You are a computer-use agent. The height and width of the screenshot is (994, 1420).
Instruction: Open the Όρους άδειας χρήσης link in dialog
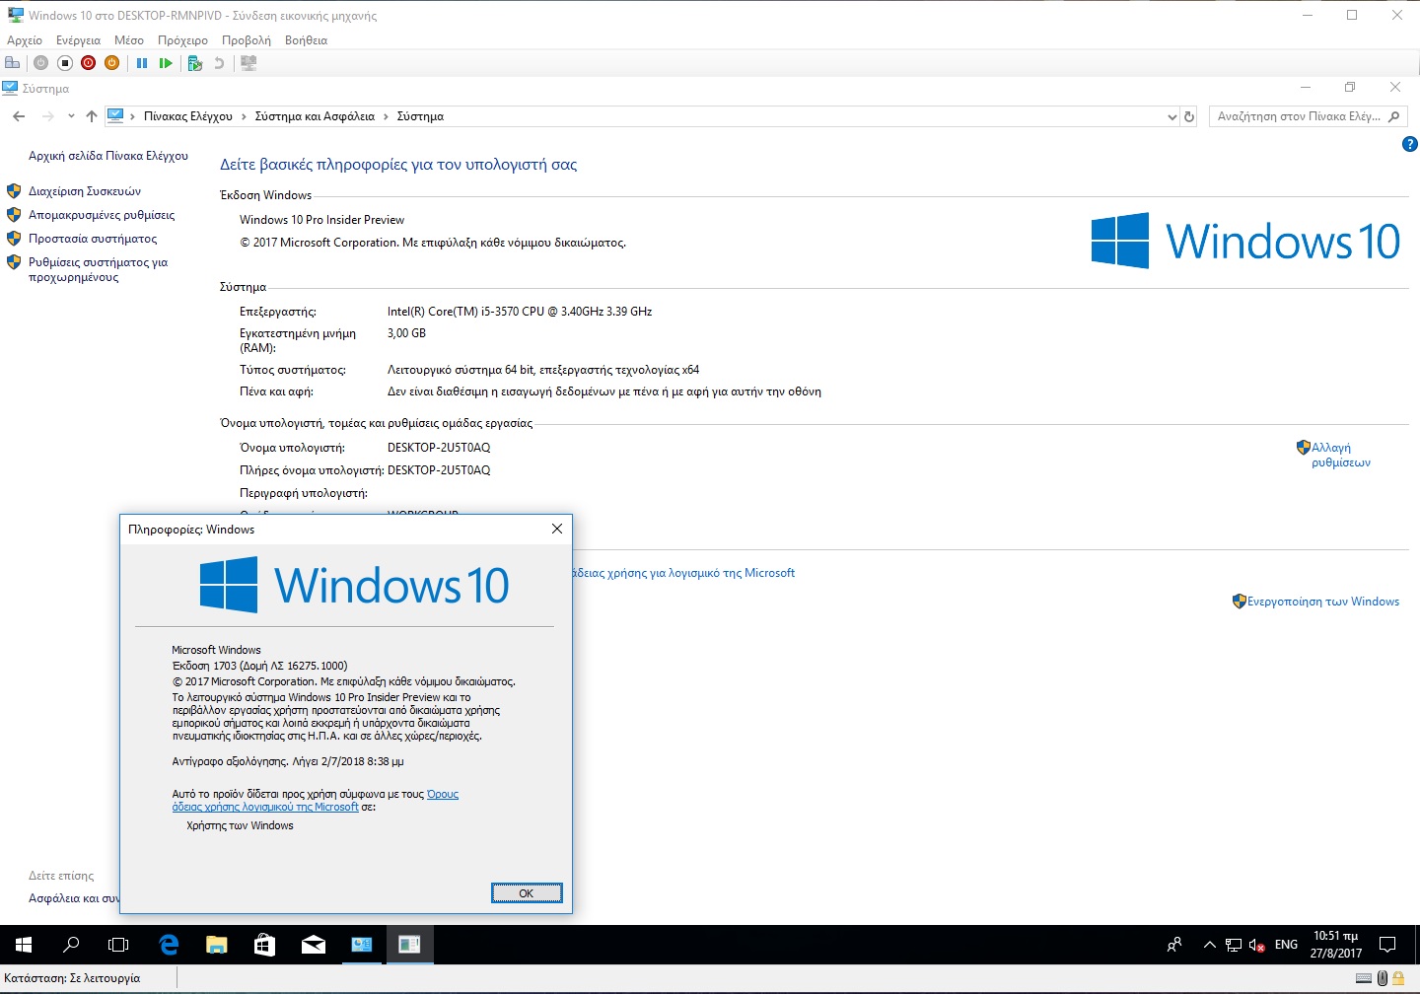pos(316,801)
